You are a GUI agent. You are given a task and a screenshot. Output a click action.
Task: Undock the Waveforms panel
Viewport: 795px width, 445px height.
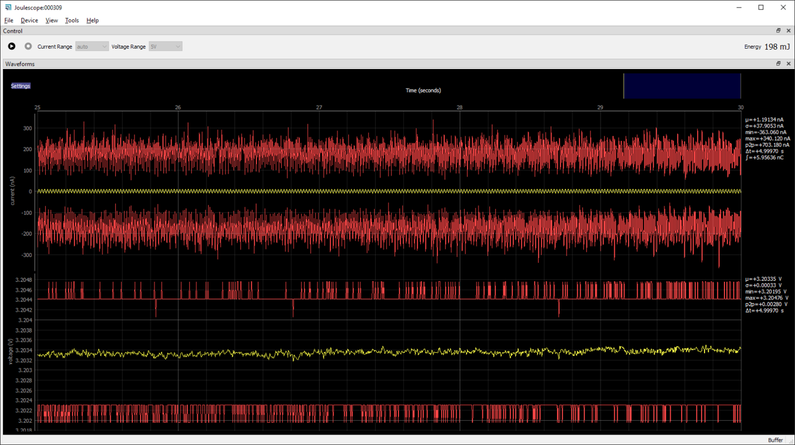point(778,64)
